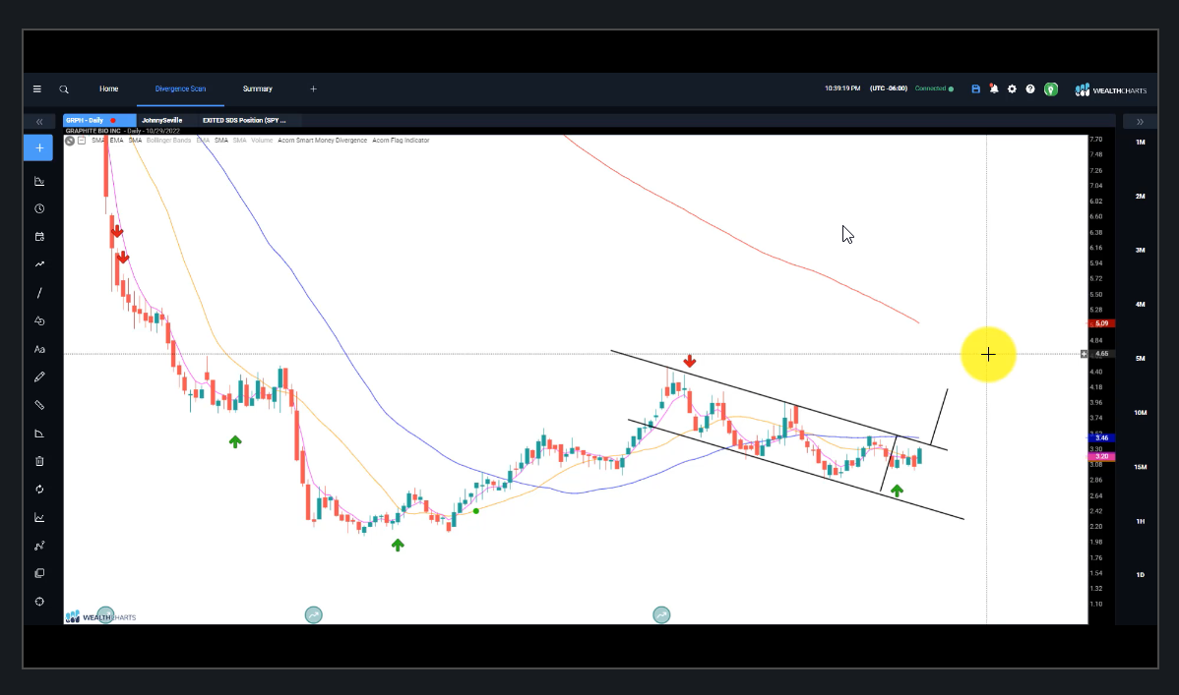Toggle the Acorn Smart Money Divergence indicator

323,141
